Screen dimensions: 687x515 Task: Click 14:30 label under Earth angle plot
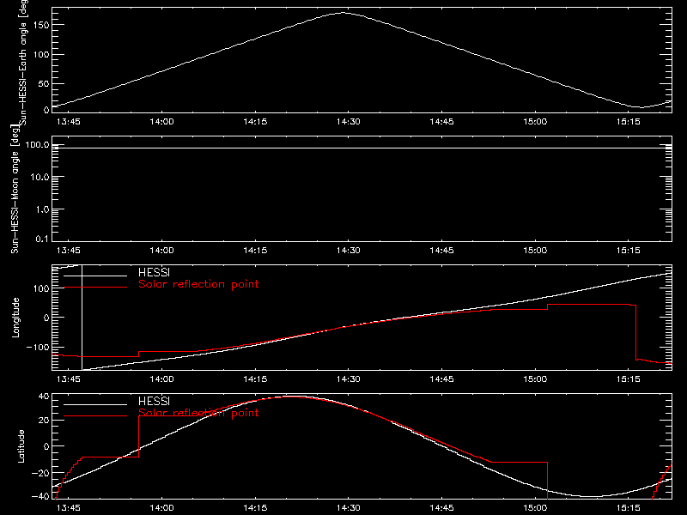[x=349, y=122]
